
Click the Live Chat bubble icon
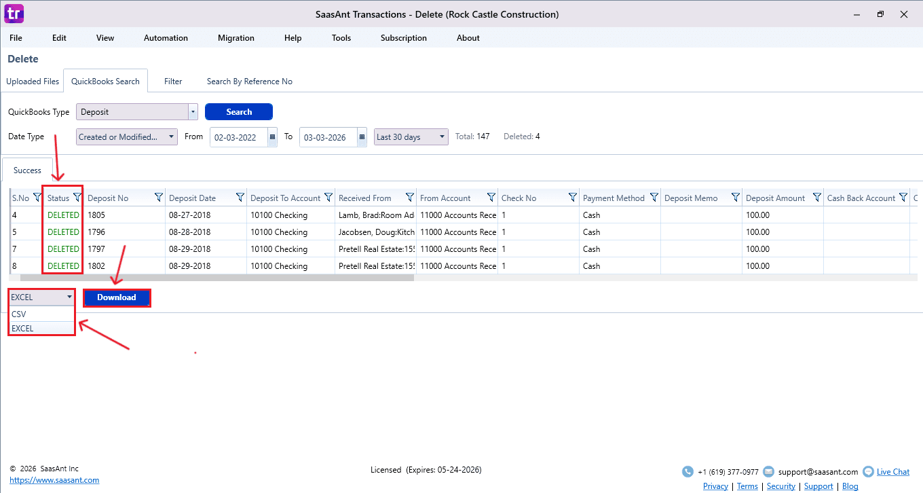pos(868,472)
